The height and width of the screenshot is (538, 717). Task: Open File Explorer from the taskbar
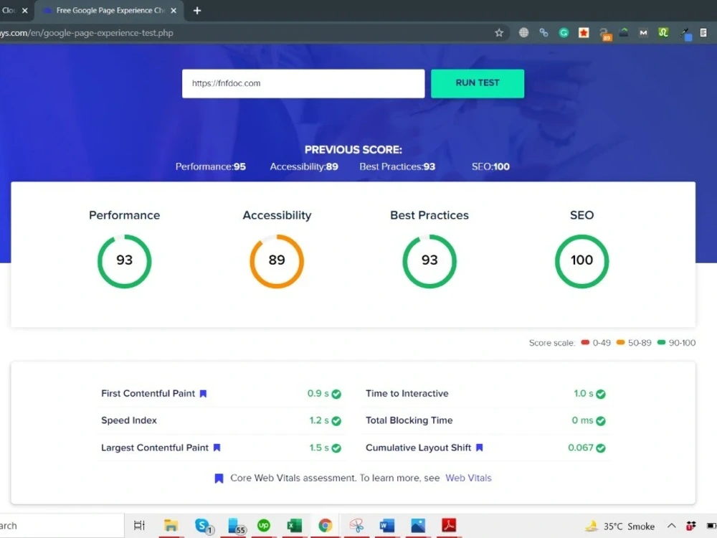click(x=171, y=526)
